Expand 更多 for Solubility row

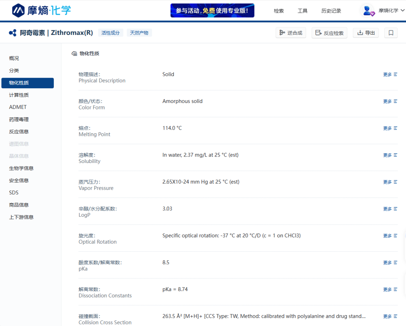[390, 155]
